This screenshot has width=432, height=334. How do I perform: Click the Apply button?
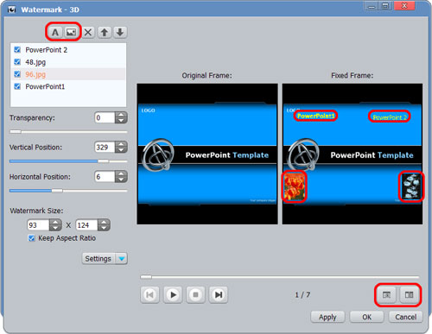coord(327,317)
